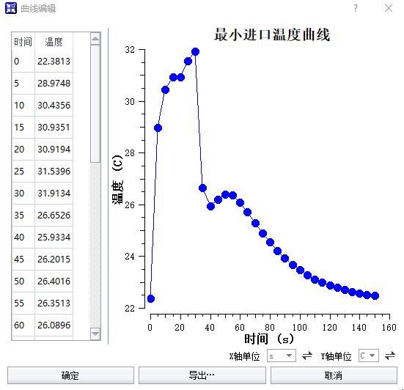This screenshot has width=404, height=390.
Task: Open the Y轴单位 unit dropdown
Action: [x=369, y=356]
